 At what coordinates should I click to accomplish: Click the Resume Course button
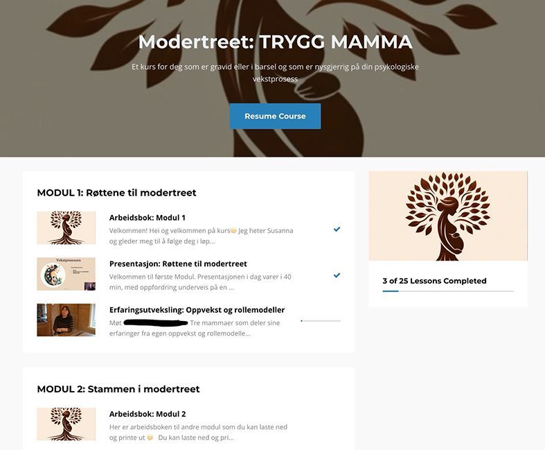click(275, 116)
